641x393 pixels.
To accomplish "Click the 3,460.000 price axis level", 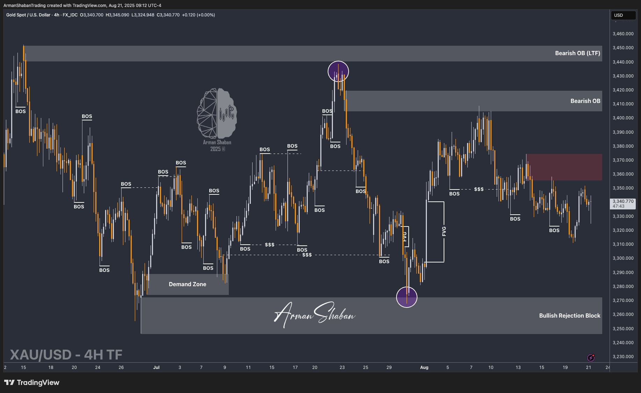I will point(623,34).
